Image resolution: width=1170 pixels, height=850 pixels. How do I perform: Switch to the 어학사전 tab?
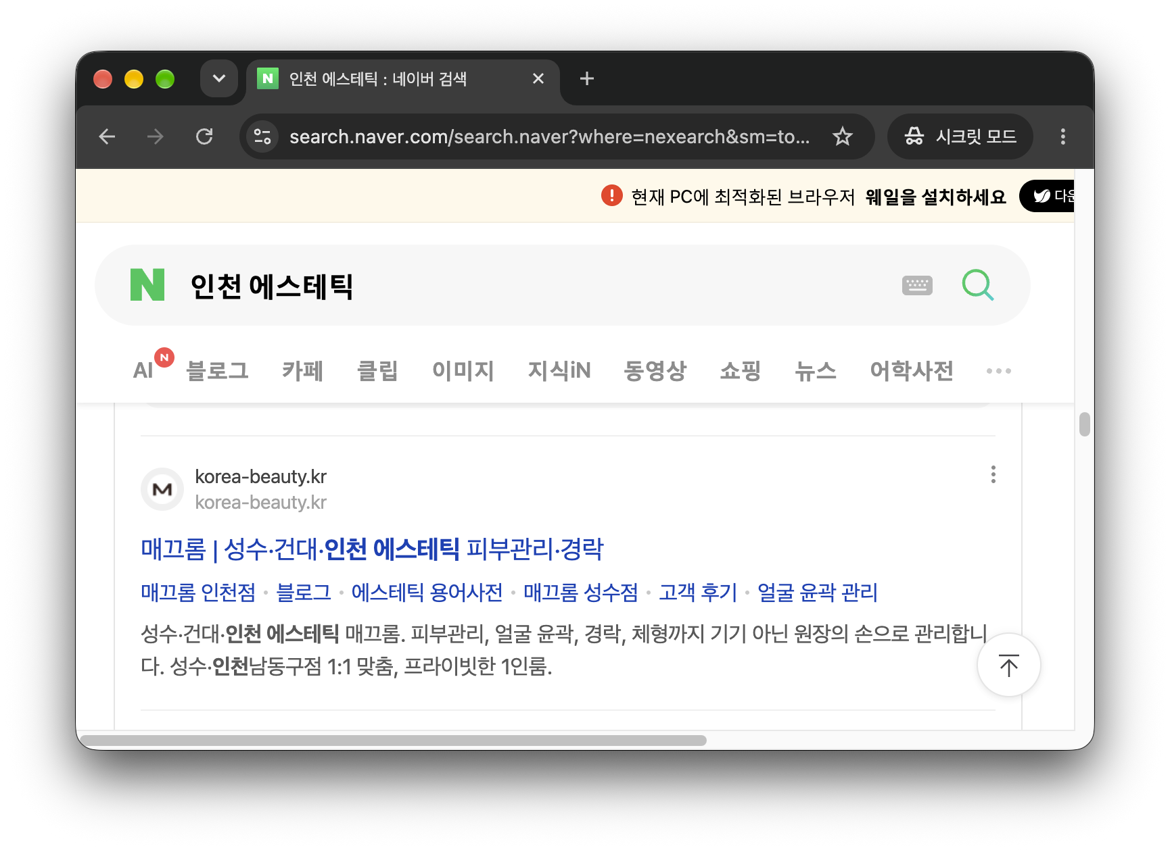(x=912, y=370)
